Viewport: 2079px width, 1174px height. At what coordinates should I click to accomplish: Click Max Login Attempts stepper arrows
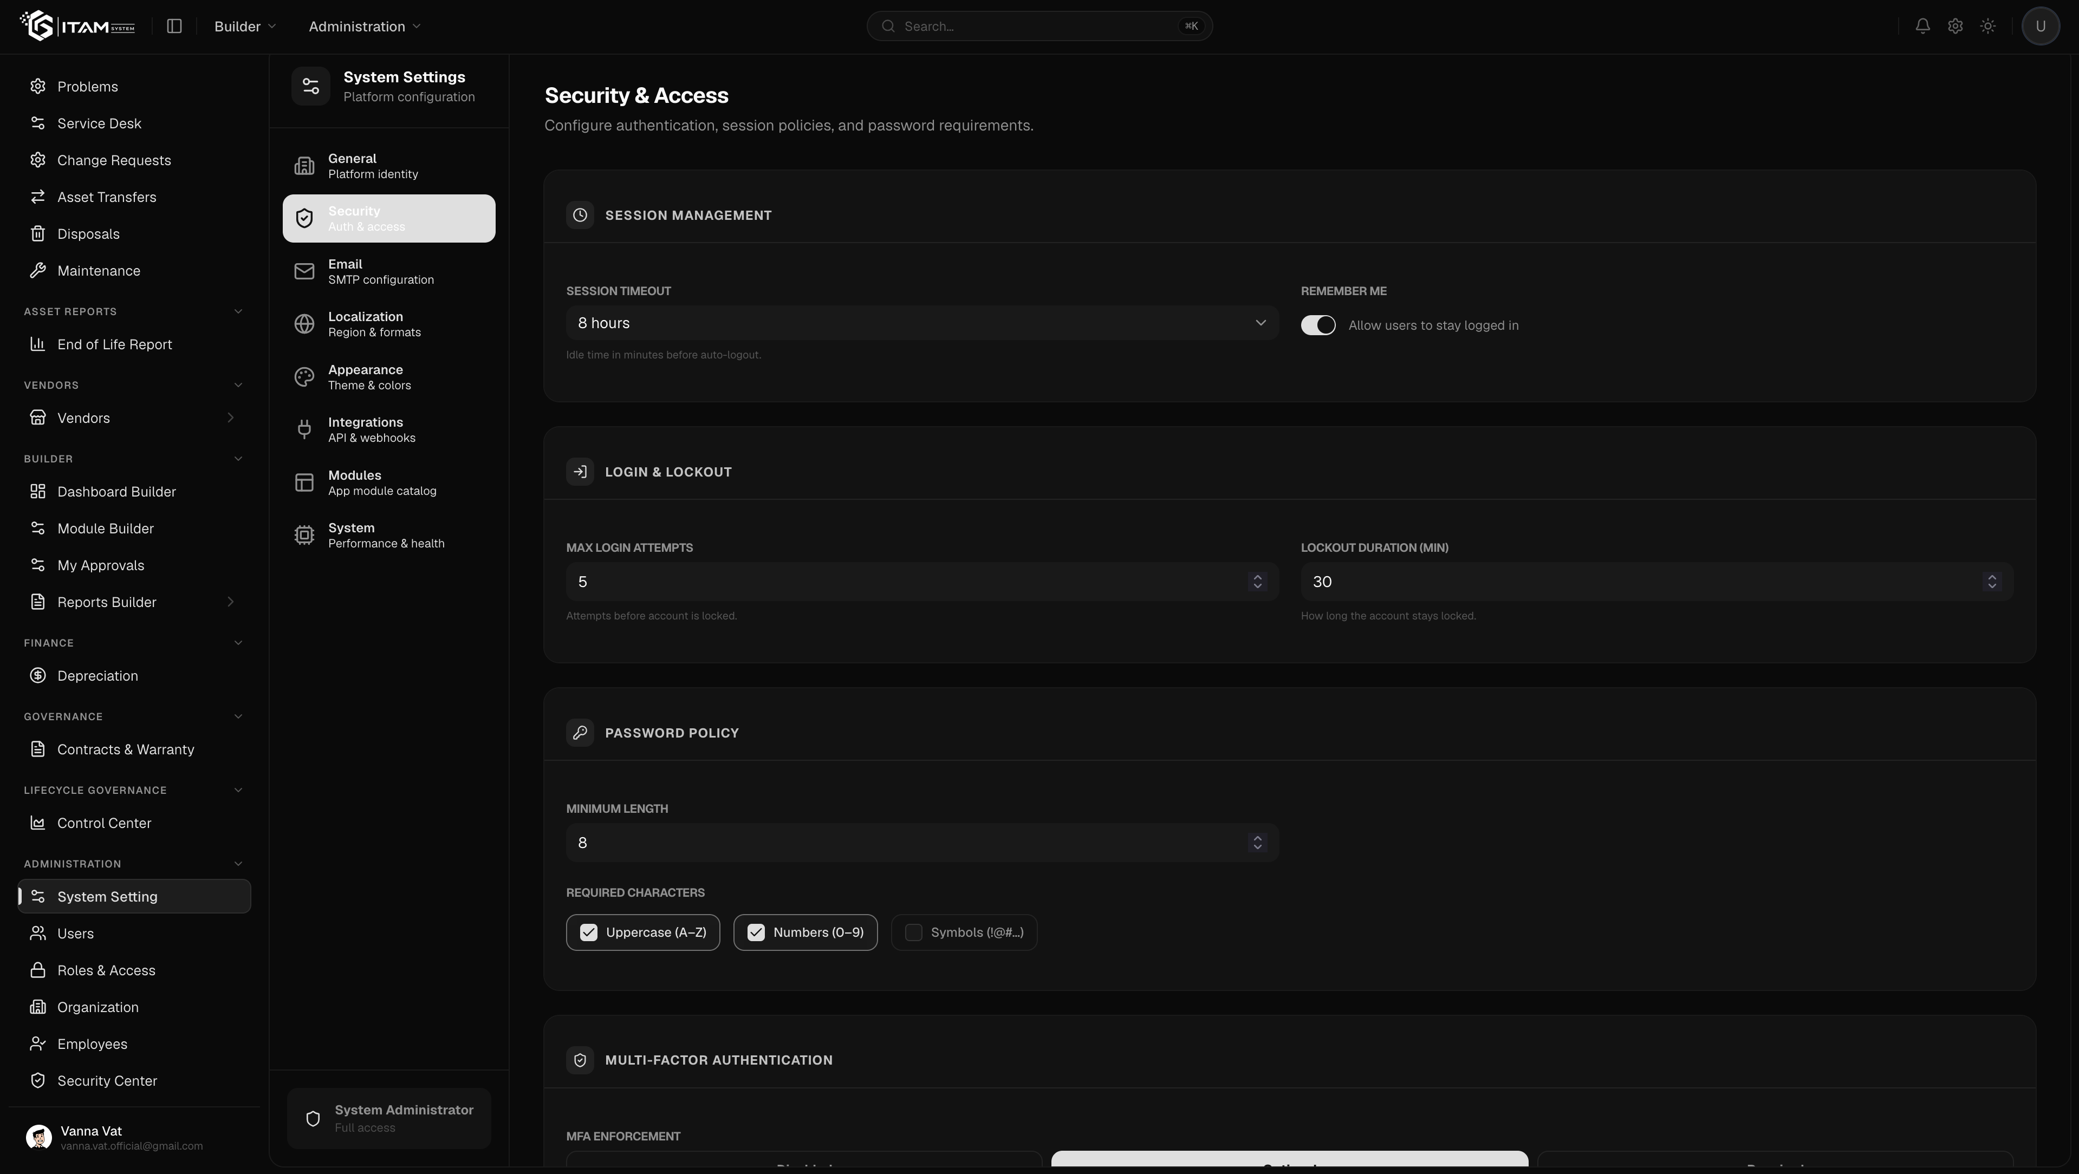[x=1257, y=582]
